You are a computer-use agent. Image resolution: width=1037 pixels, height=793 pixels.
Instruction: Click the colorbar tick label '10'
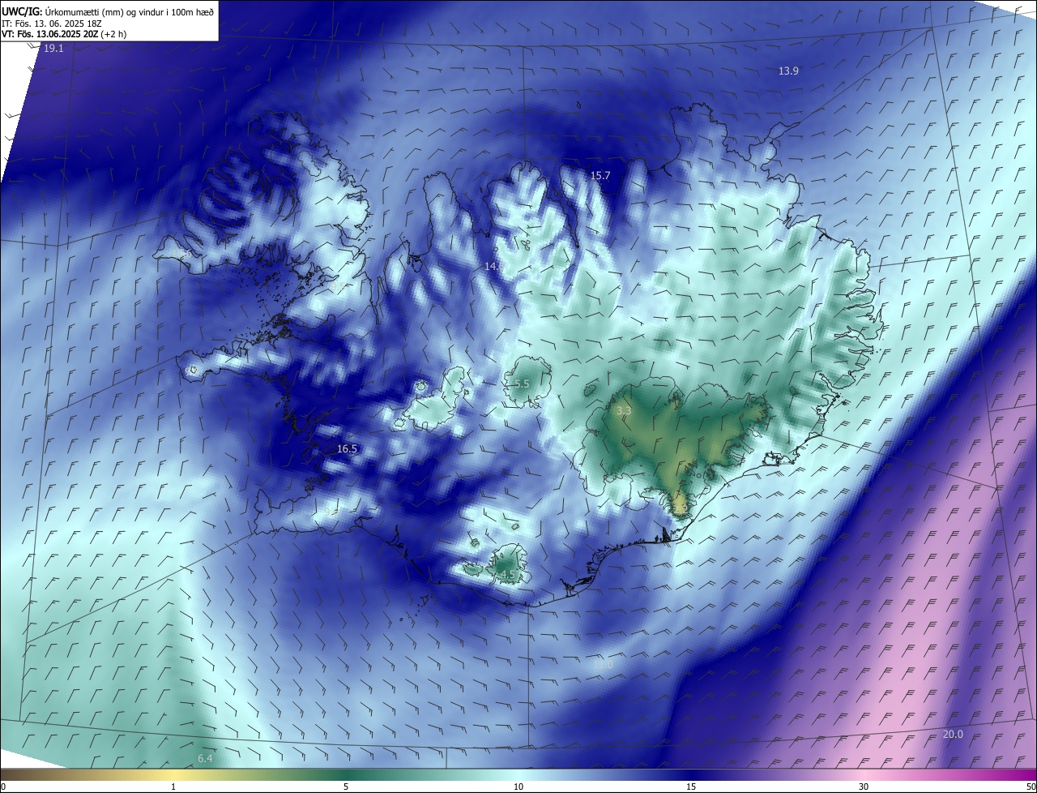[518, 787]
